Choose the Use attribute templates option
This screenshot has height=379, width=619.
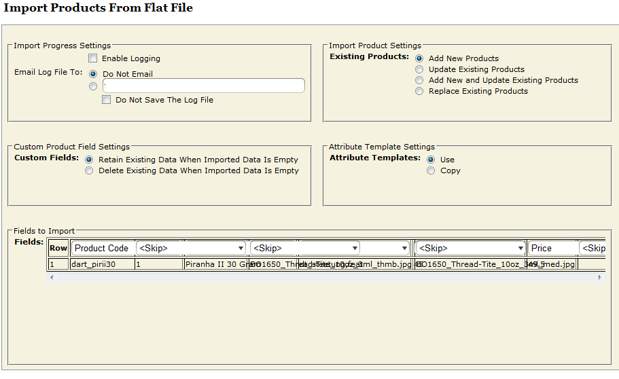point(431,160)
